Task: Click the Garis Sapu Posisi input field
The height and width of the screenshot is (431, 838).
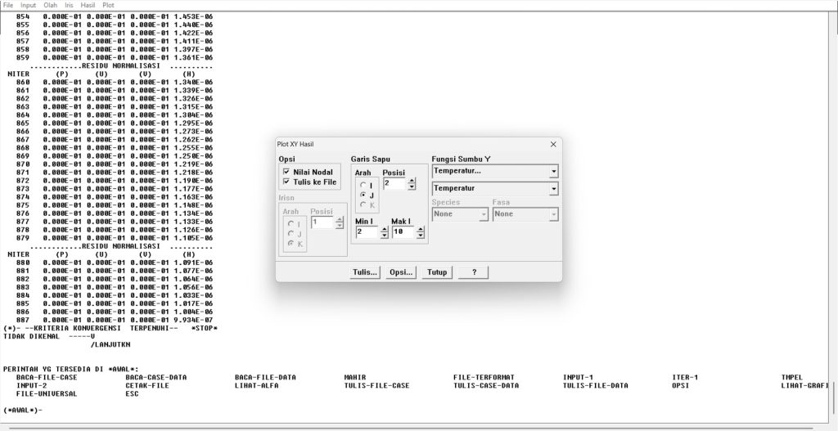Action: [x=393, y=184]
